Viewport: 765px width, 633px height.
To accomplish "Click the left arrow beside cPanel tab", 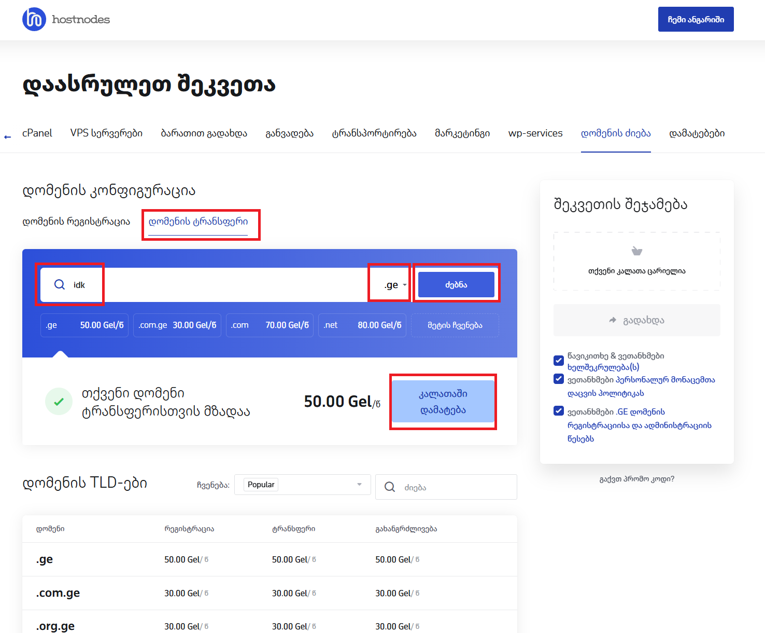I will pyautogui.click(x=8, y=137).
